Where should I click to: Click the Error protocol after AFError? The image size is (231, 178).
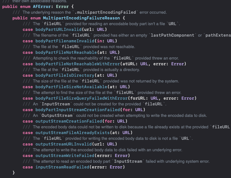tap(62, 7)
